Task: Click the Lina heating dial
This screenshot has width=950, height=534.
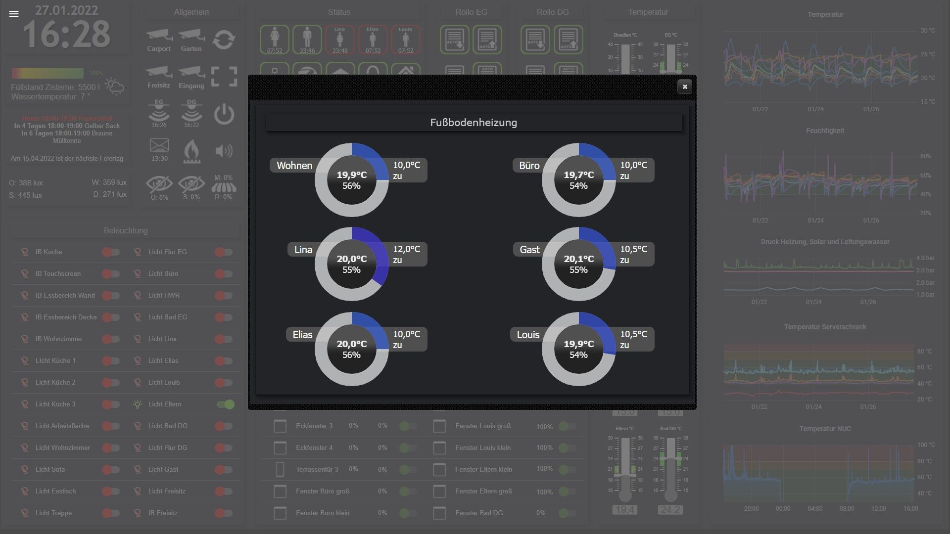Action: 352,264
